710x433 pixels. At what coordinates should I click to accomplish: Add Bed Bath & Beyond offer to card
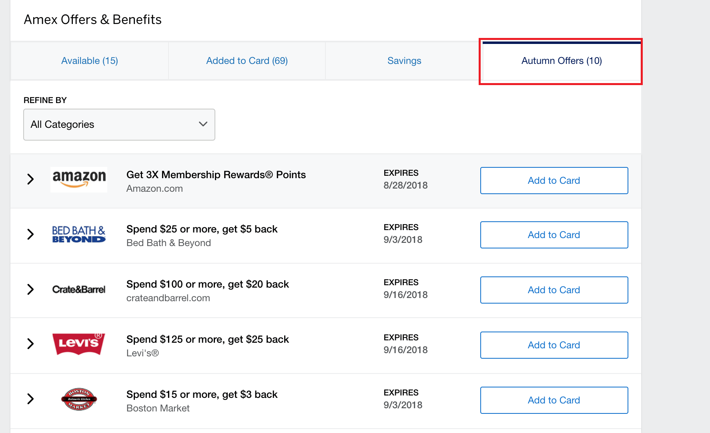pyautogui.click(x=554, y=235)
